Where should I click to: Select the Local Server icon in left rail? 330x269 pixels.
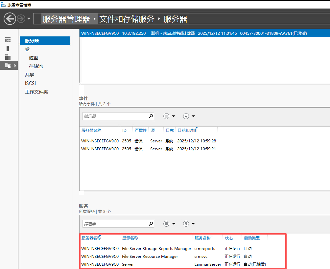[8, 49]
